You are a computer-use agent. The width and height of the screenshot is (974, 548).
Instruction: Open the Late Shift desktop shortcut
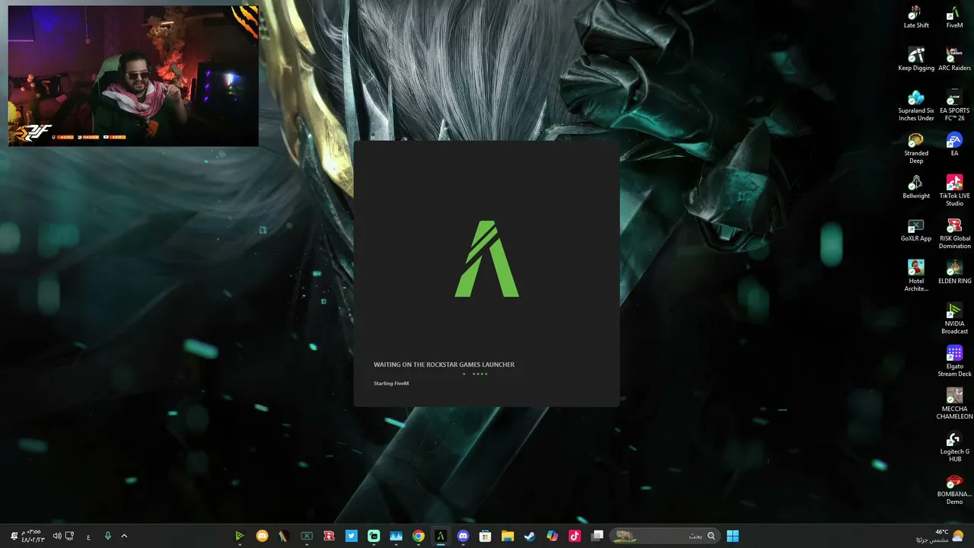tap(916, 17)
